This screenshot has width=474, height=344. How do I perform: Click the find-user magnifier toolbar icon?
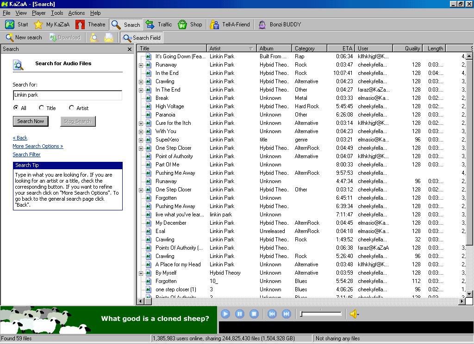pos(94,37)
